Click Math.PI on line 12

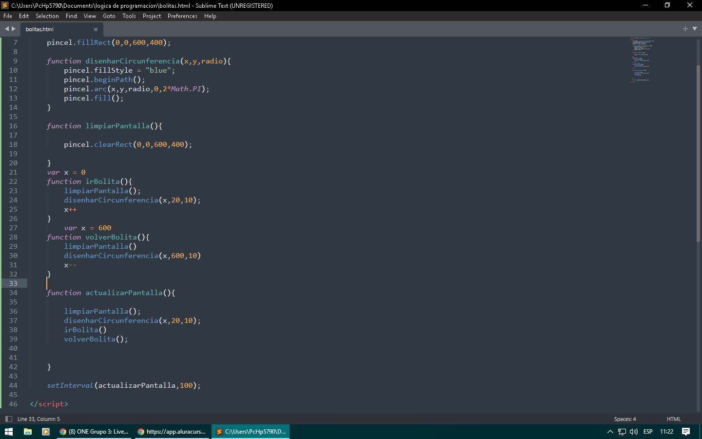pyautogui.click(x=186, y=89)
